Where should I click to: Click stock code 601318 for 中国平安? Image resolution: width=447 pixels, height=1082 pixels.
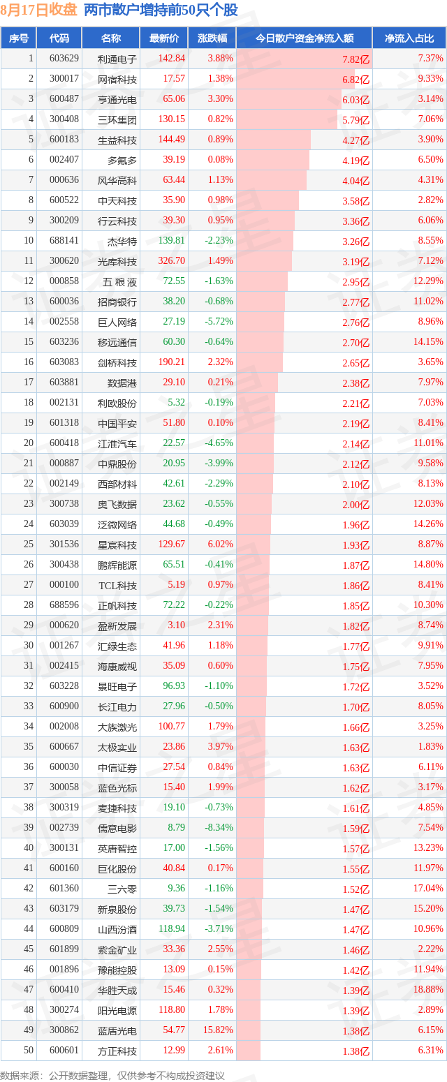[59, 423]
